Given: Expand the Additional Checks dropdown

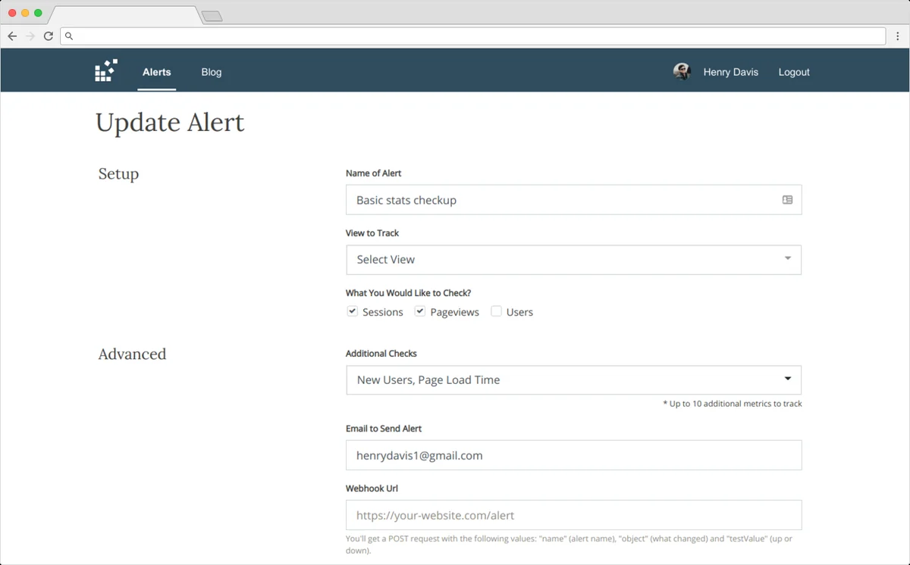Looking at the screenshot, I should click(x=573, y=379).
